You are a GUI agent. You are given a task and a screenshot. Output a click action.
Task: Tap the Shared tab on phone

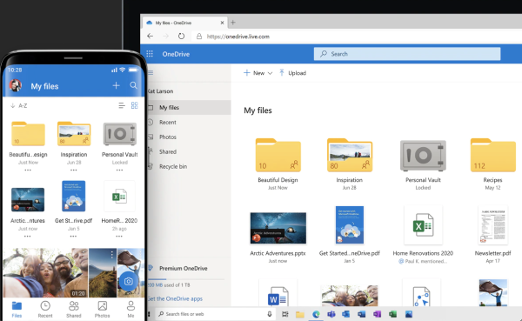point(74,310)
